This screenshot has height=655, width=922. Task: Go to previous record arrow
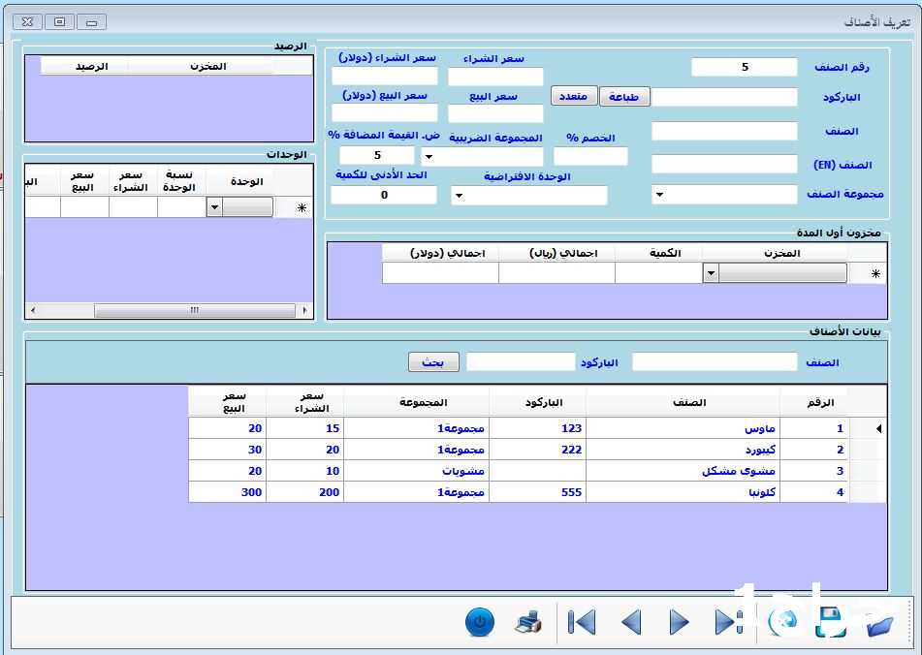(x=631, y=622)
